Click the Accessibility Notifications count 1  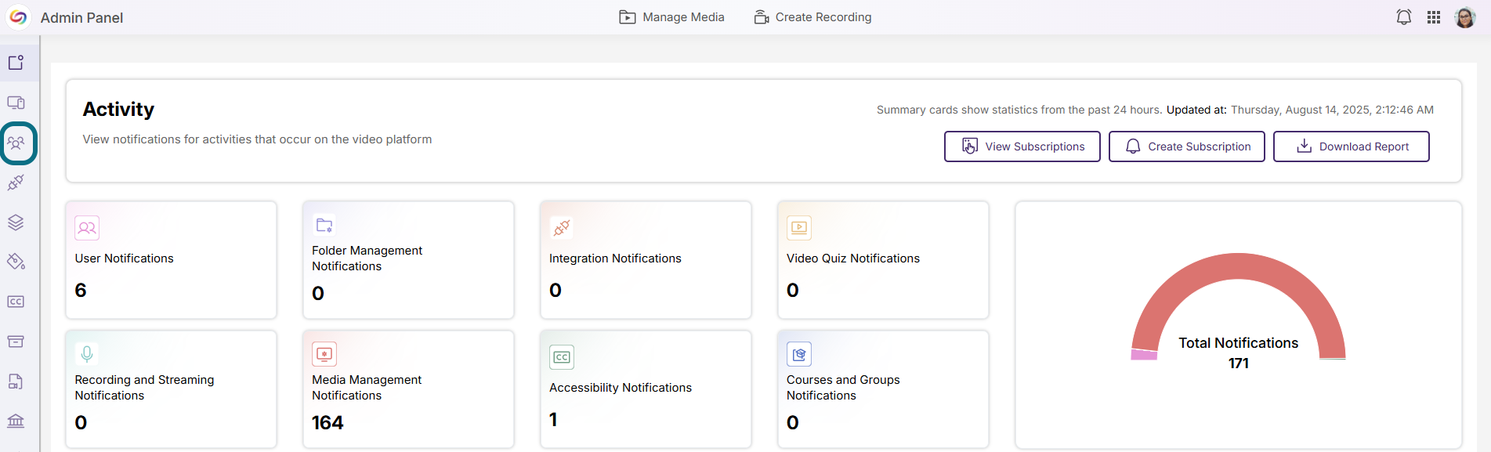pyautogui.click(x=553, y=420)
